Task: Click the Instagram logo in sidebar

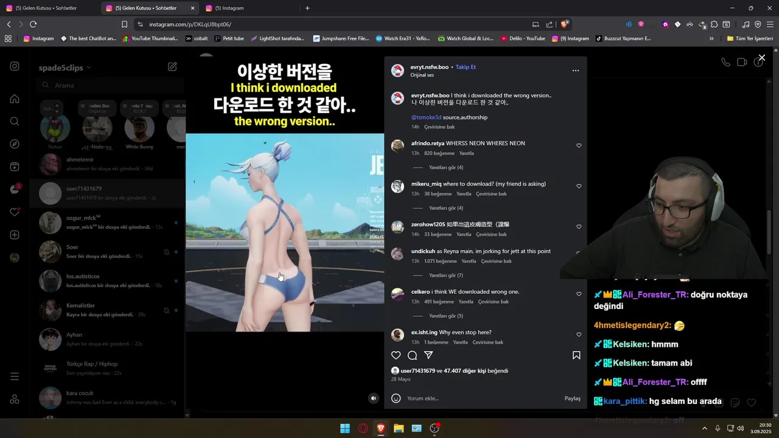Action: [x=15, y=66]
